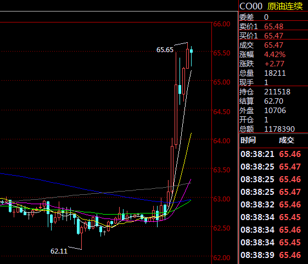
Task: Click the 63.00 price axis label
Action: coord(222,199)
